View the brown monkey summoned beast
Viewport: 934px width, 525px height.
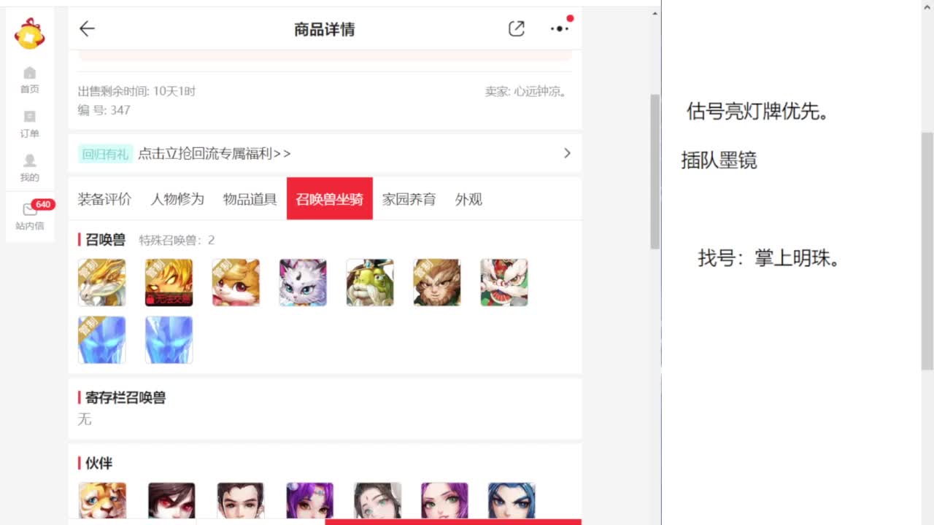437,282
